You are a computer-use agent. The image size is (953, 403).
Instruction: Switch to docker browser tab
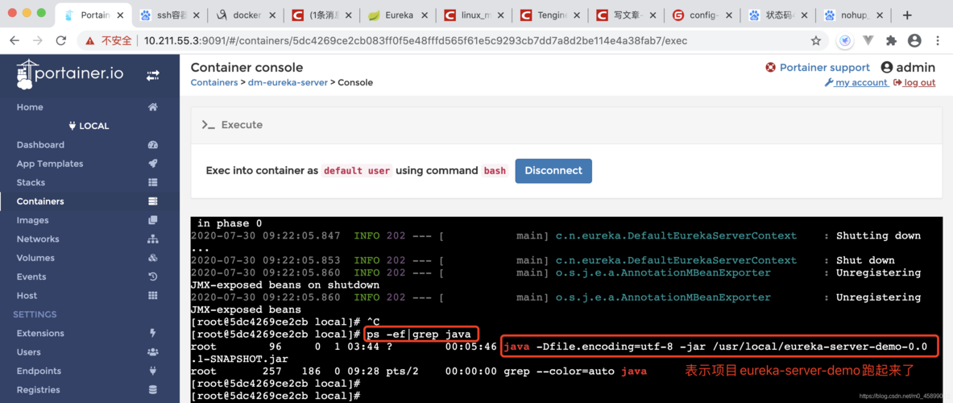coord(246,15)
